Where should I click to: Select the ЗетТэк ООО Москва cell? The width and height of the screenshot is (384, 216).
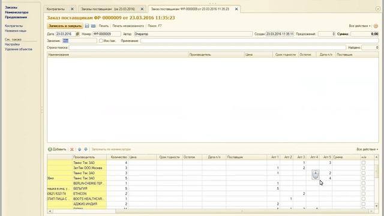pos(89,168)
